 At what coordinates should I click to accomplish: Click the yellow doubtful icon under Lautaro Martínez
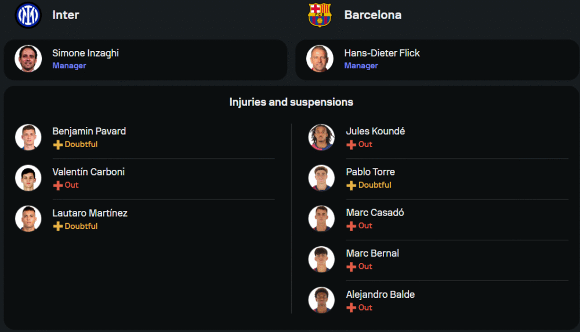(x=57, y=227)
